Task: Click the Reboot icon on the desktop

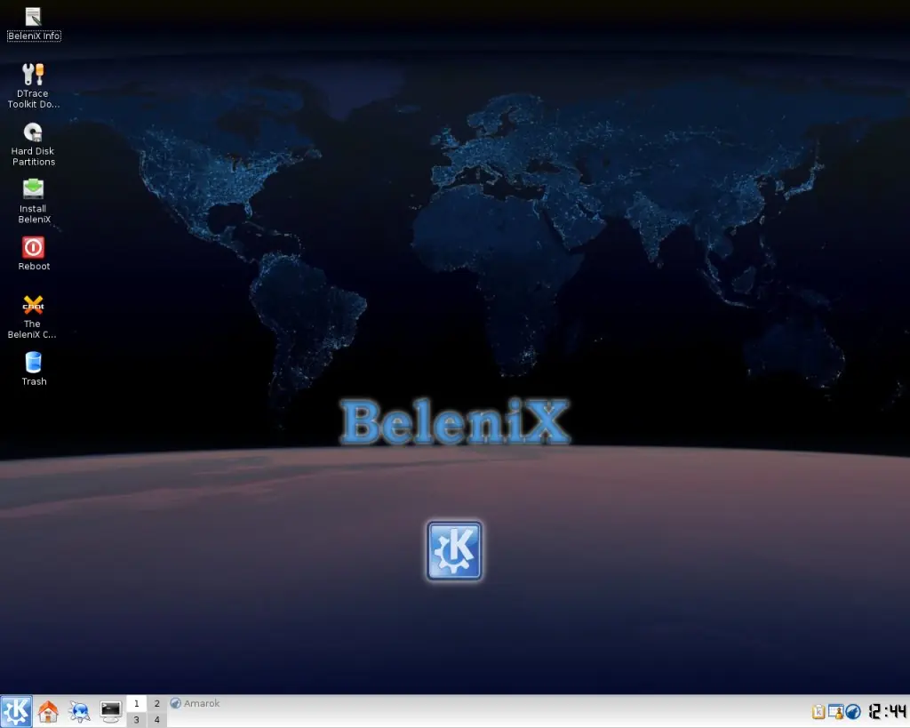Action: 33,247
